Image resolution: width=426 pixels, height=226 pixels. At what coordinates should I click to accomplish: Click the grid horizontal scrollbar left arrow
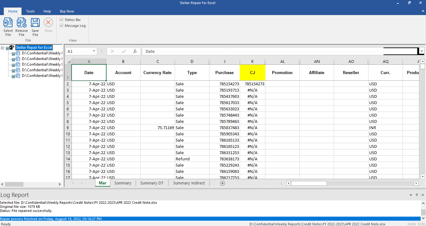point(289,183)
